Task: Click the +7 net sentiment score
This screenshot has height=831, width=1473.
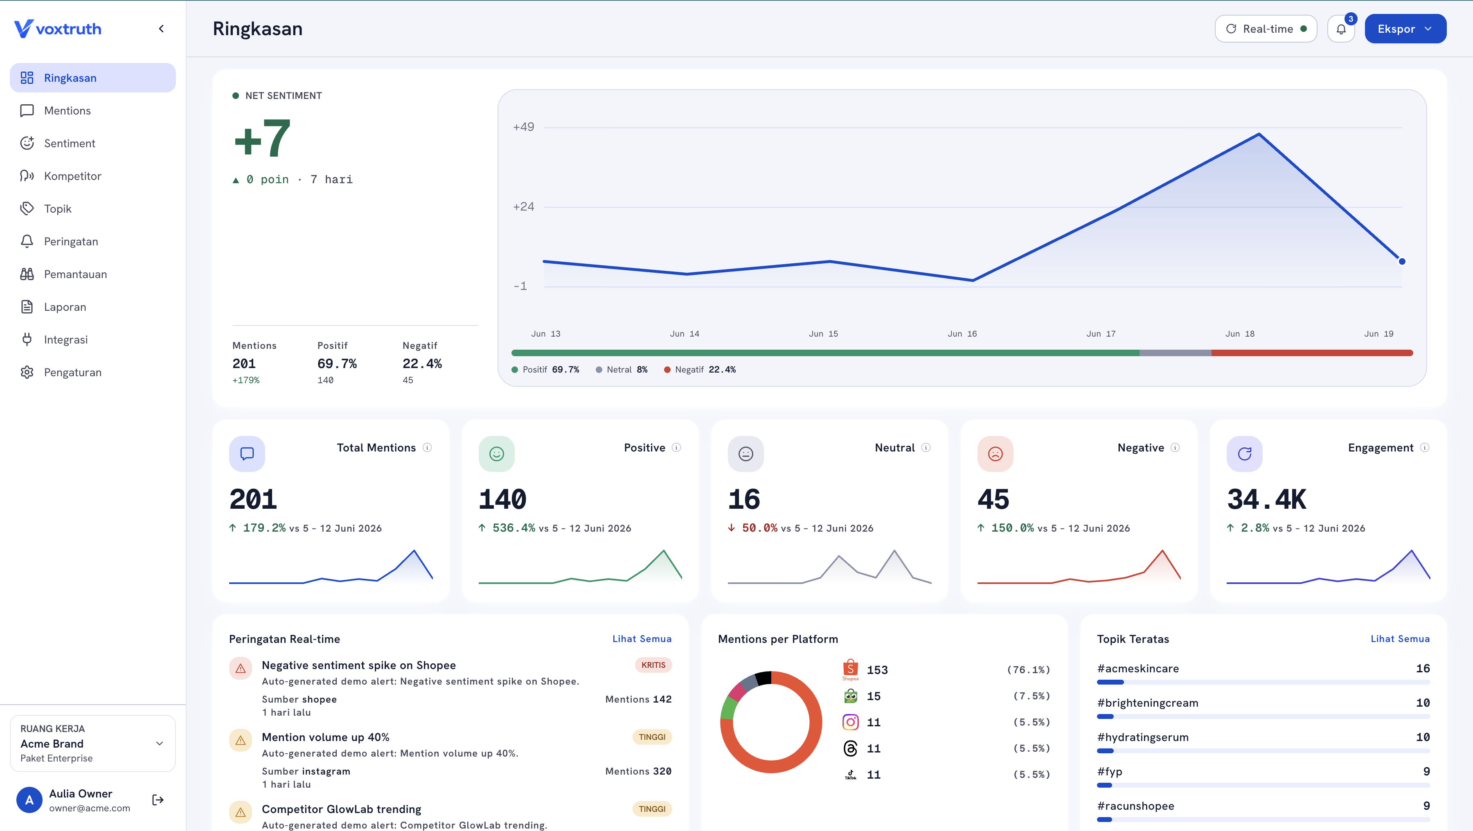Action: click(x=262, y=138)
